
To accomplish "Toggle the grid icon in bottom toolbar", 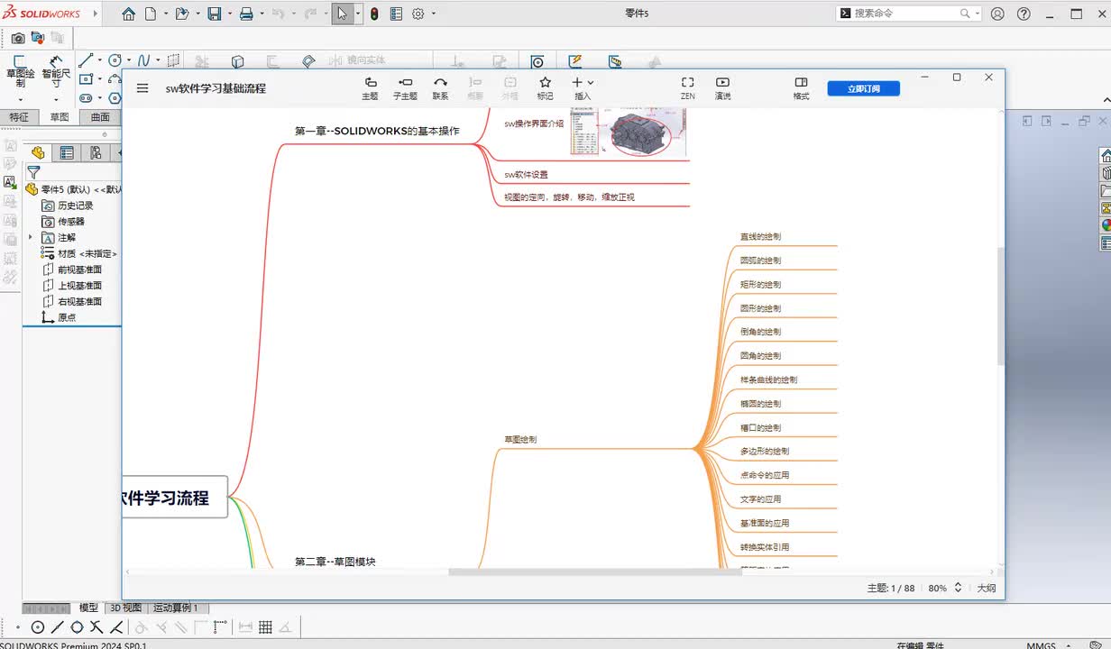I will pos(266,627).
